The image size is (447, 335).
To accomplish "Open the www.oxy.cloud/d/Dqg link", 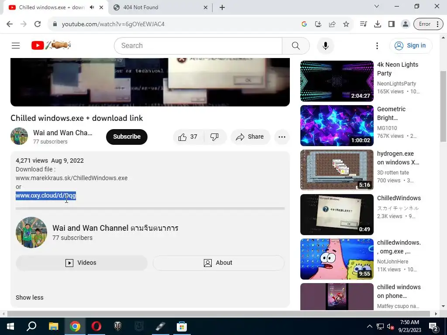I will (45, 196).
